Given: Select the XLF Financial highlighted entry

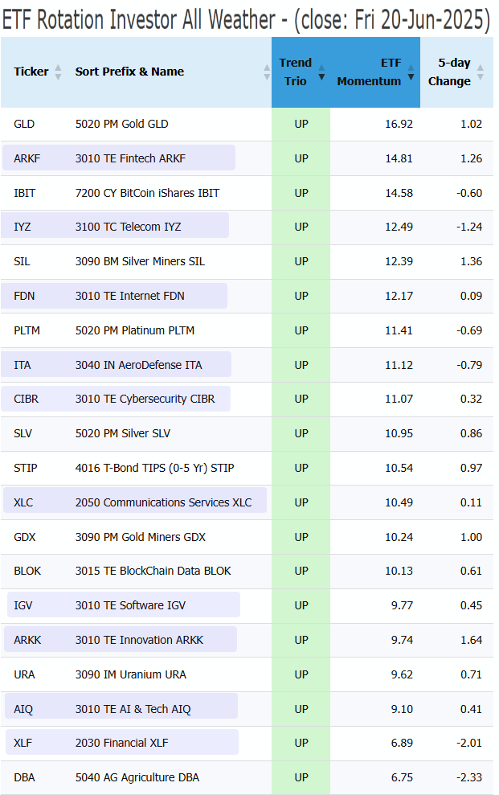Looking at the screenshot, I should pos(122,742).
